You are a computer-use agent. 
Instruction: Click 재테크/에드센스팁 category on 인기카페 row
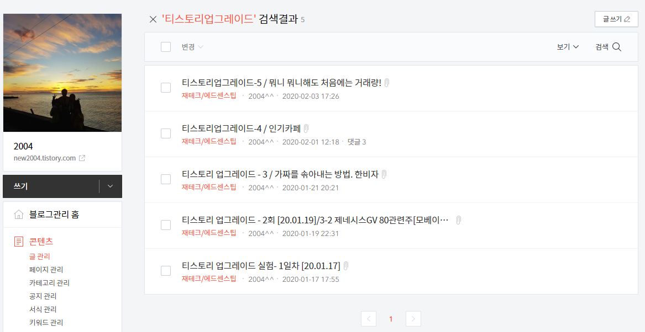click(209, 142)
